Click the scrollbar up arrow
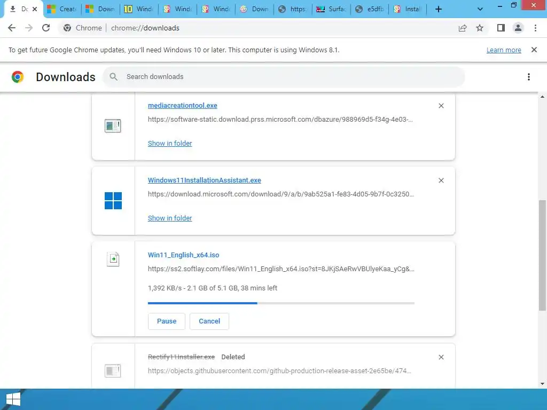The height and width of the screenshot is (410, 547). pos(542,97)
